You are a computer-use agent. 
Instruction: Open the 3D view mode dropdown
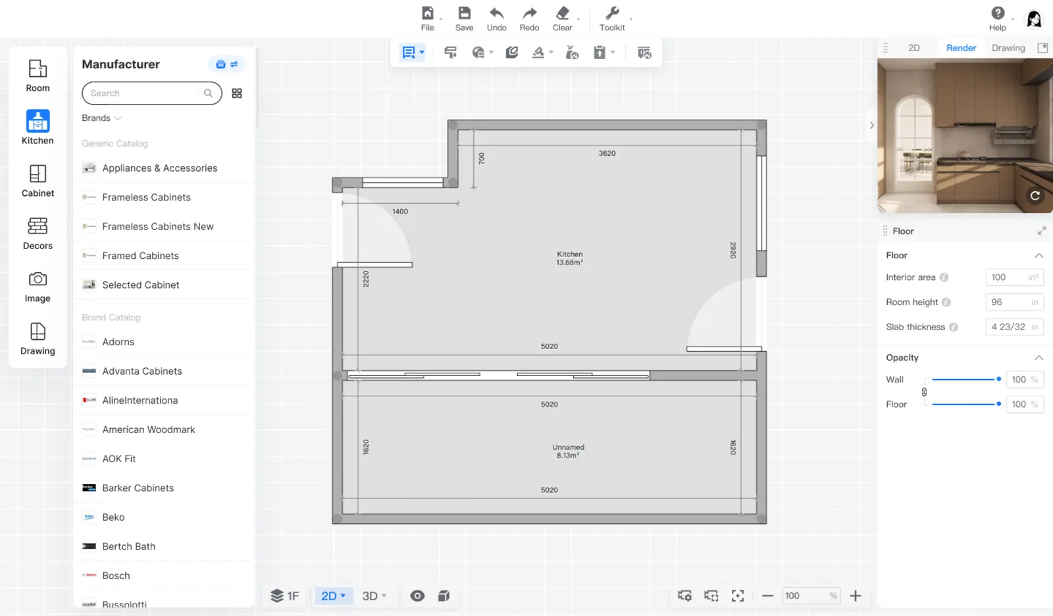(x=374, y=596)
